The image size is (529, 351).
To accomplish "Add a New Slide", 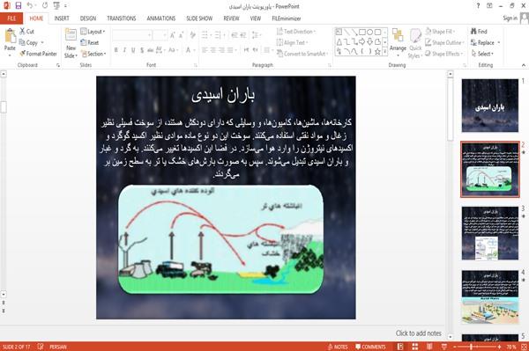I will [x=71, y=44].
